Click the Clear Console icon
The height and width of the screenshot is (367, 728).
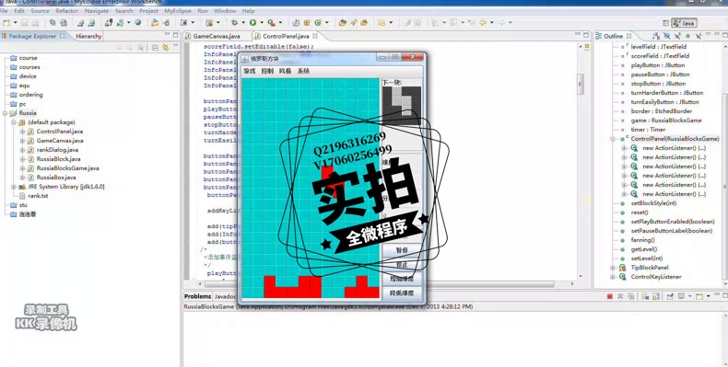coord(645,296)
